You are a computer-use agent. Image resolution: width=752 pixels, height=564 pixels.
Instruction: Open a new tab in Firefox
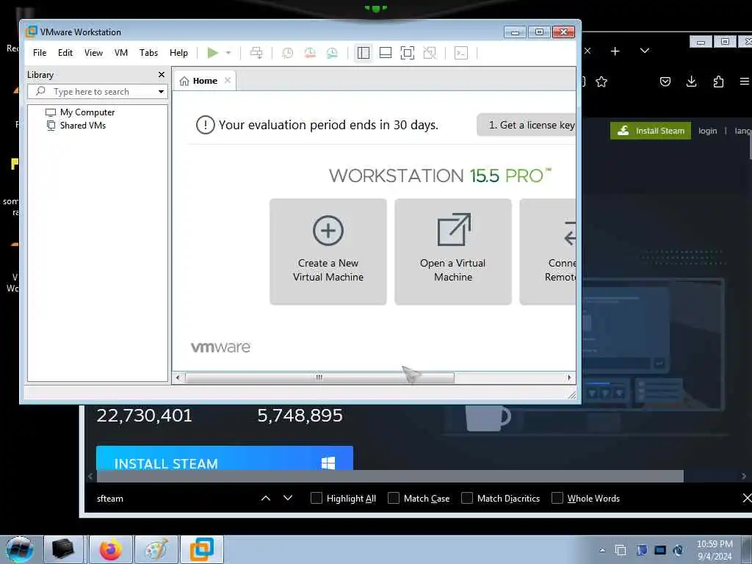(615, 51)
